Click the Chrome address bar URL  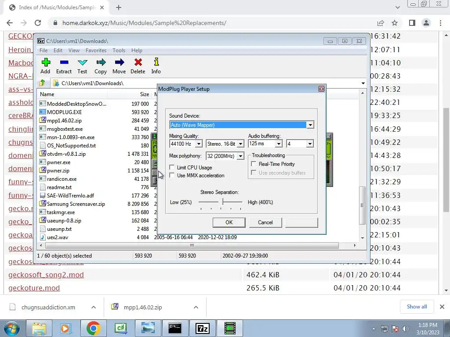pos(144,23)
